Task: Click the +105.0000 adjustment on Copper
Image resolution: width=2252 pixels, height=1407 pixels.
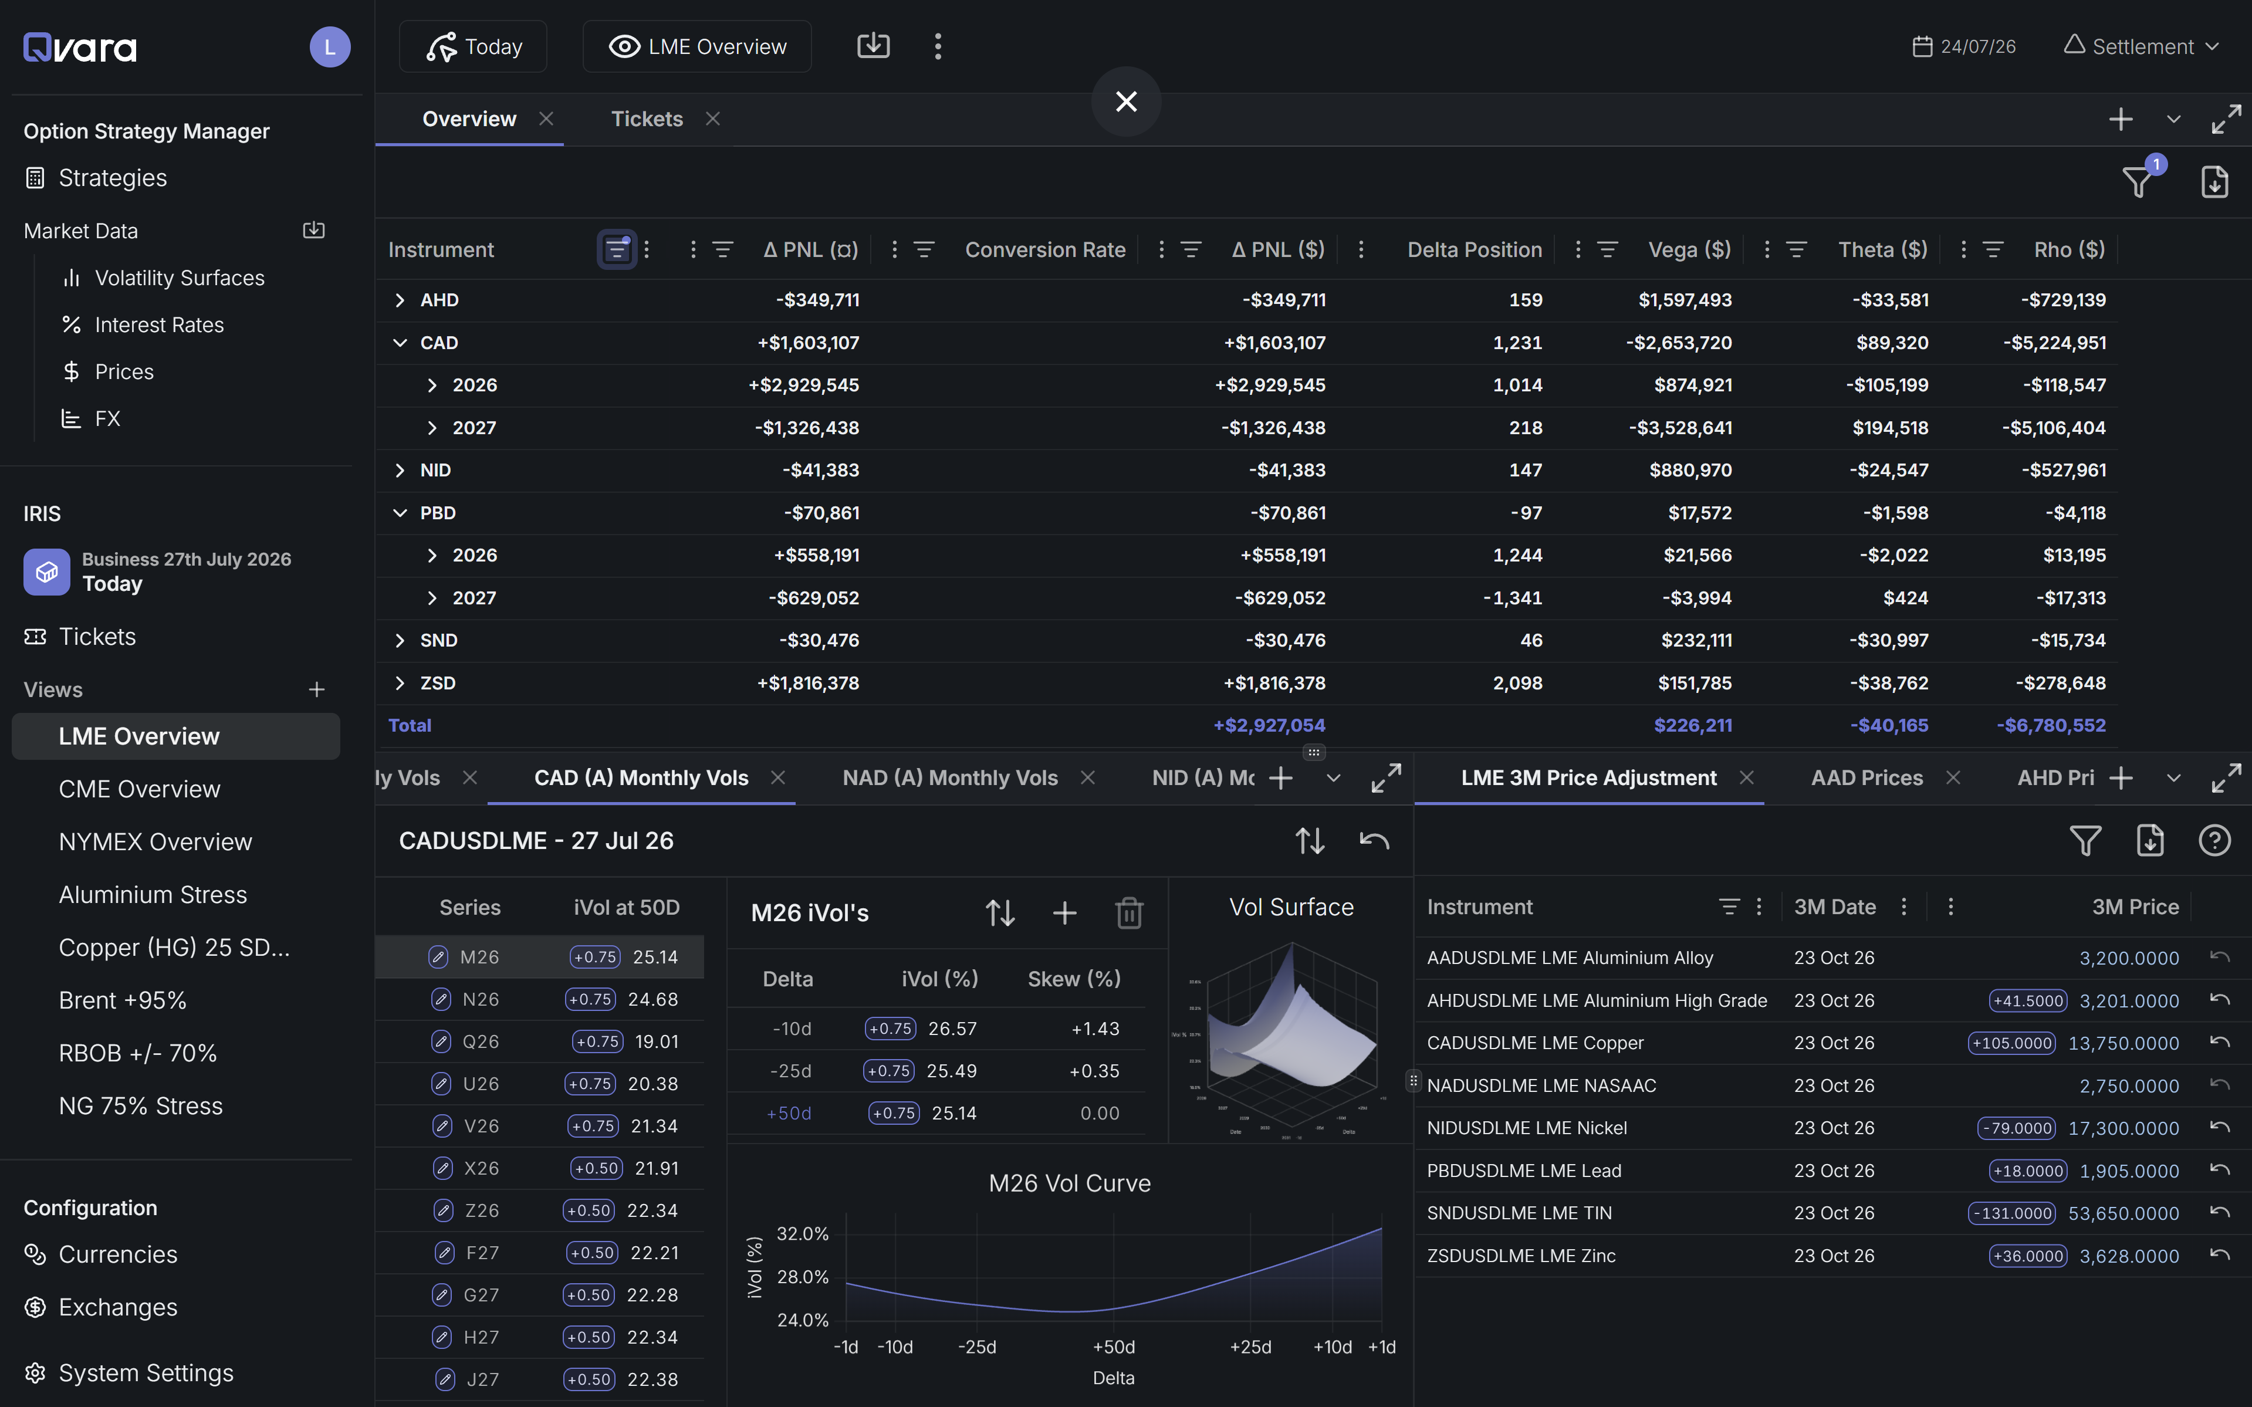Action: 2011,1043
